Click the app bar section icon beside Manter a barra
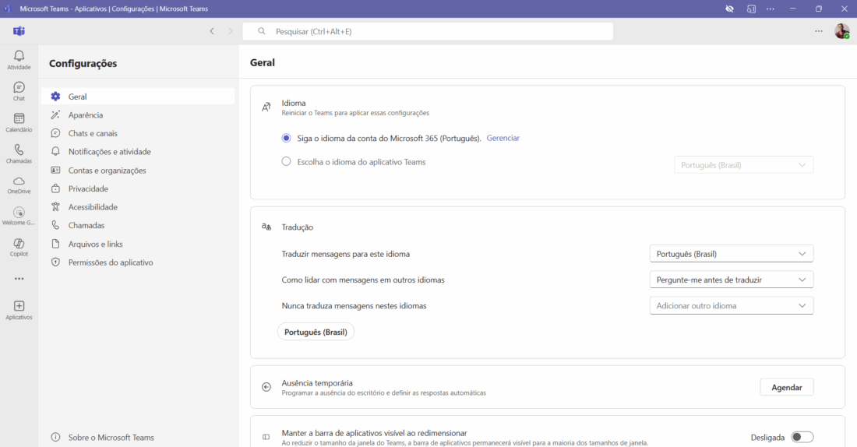This screenshot has height=447, width=857. 266,437
